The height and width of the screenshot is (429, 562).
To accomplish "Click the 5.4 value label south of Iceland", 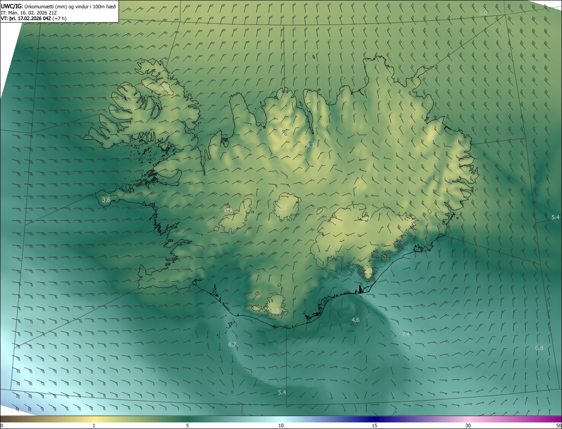I will tap(282, 392).
